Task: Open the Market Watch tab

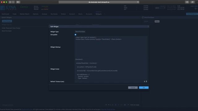Action: coord(24,14)
